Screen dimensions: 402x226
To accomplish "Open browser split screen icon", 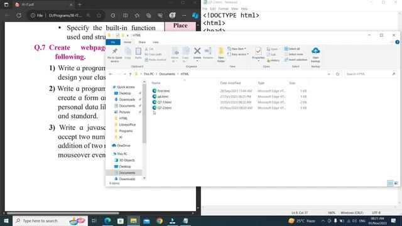I will click(126, 15).
